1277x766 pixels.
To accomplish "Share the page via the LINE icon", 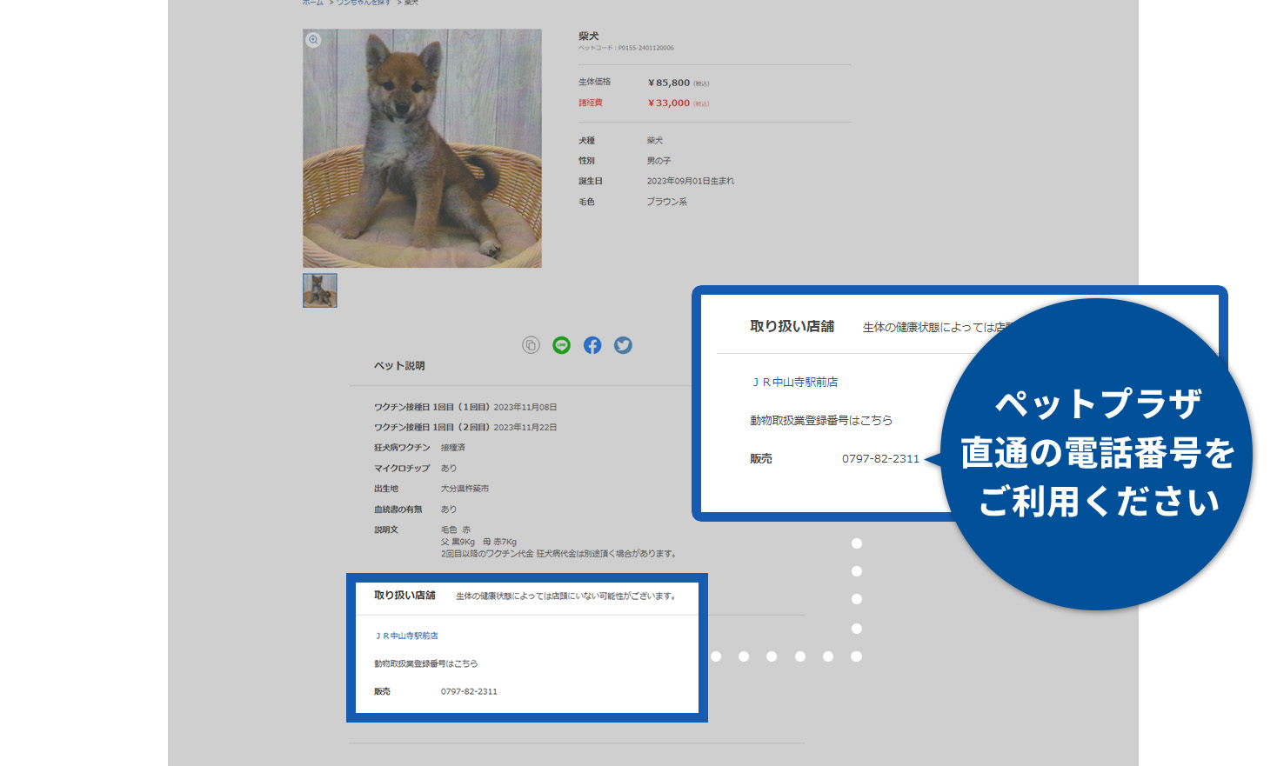I will (562, 345).
